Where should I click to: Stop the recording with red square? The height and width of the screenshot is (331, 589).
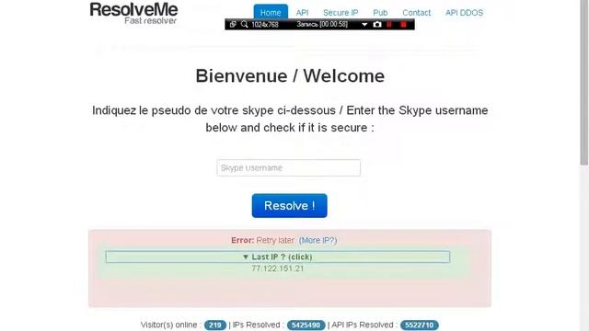pyautogui.click(x=403, y=25)
